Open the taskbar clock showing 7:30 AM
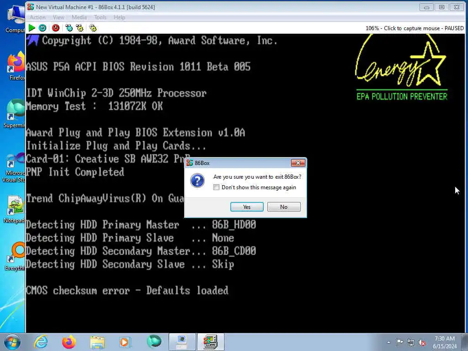The image size is (468, 351). click(x=445, y=342)
